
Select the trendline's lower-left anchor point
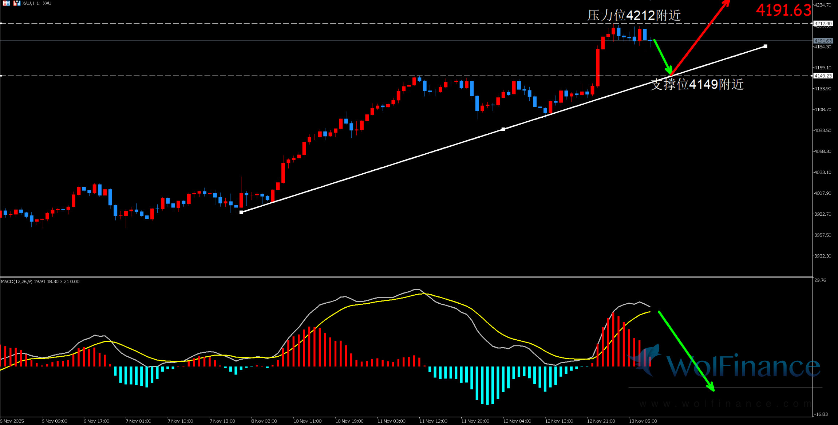point(241,212)
